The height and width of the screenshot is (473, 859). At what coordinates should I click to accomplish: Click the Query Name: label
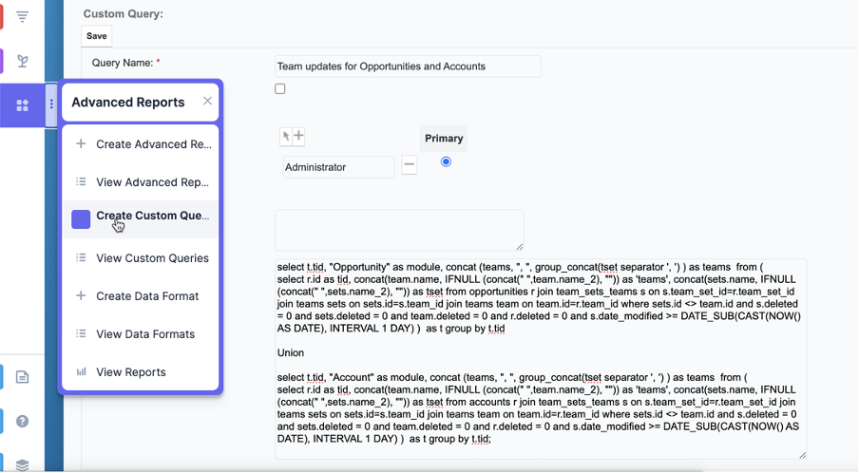point(123,63)
